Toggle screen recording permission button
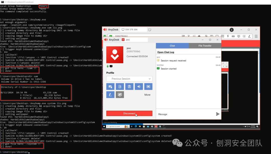Screen dimensions: 271x154 [148, 86]
